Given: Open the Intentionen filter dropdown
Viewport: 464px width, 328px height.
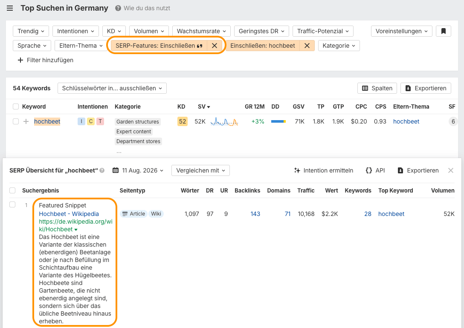Looking at the screenshot, I should tap(75, 31).
